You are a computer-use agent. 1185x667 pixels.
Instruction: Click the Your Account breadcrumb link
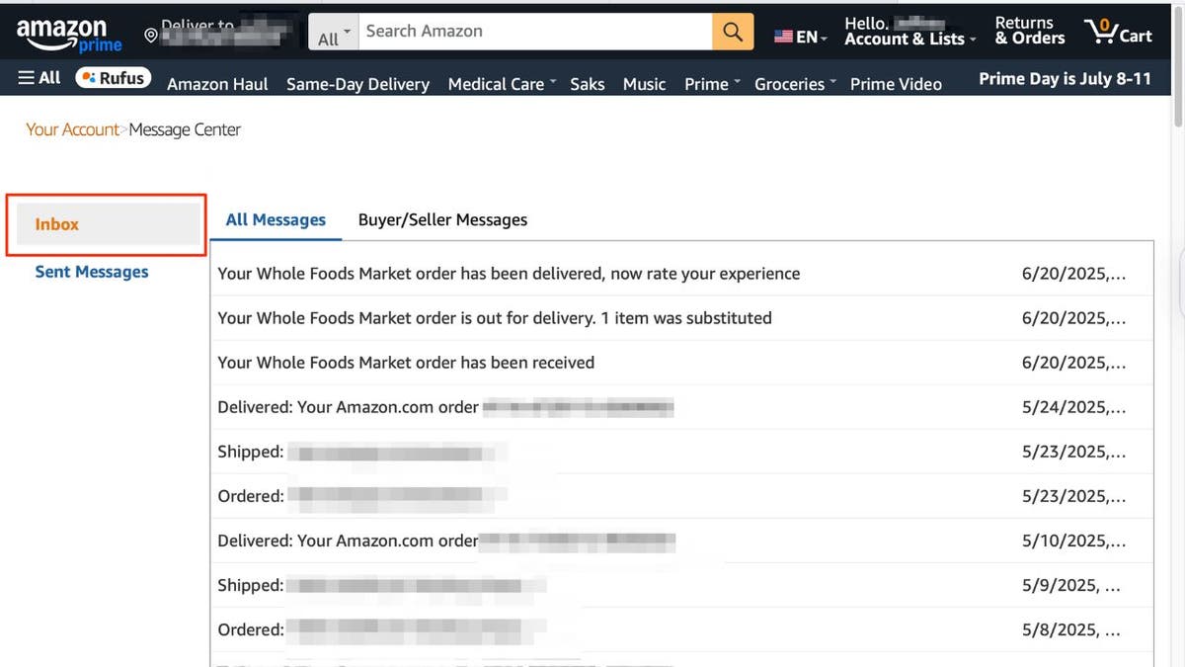point(73,128)
